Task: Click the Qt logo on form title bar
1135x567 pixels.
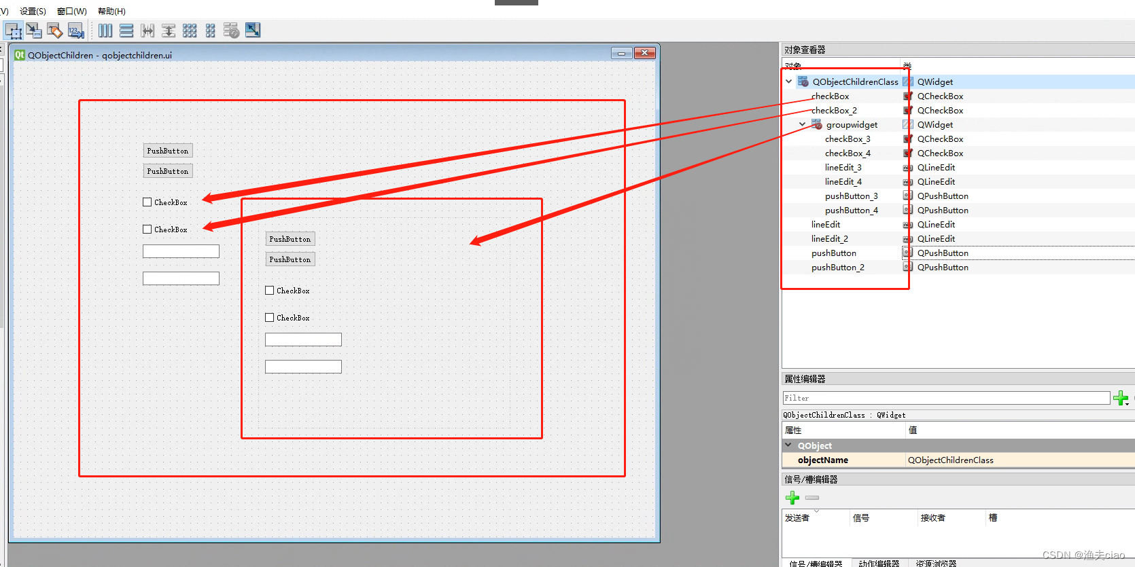Action: 20,55
